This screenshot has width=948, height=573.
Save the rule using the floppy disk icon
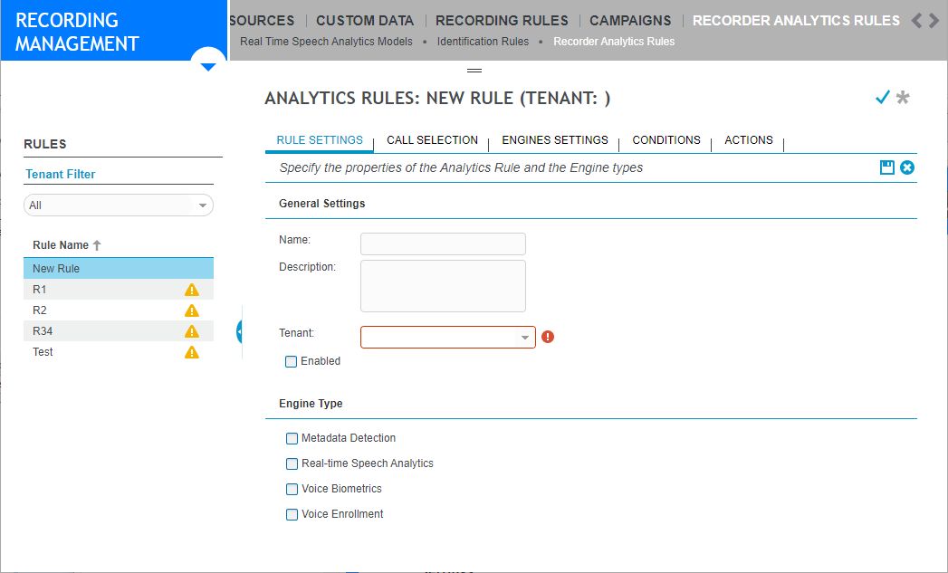(887, 167)
